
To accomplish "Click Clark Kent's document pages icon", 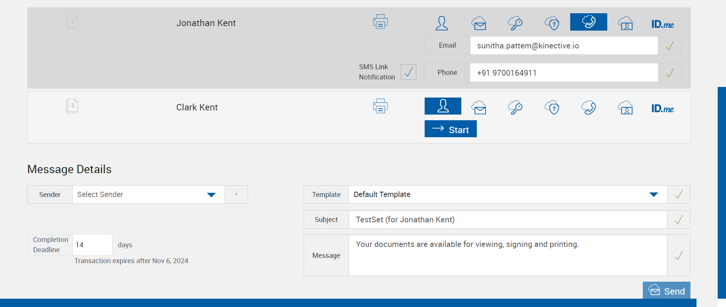I will click(x=72, y=106).
